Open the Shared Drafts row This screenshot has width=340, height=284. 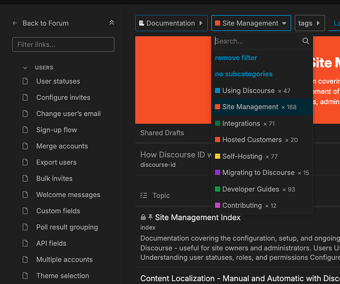point(162,133)
